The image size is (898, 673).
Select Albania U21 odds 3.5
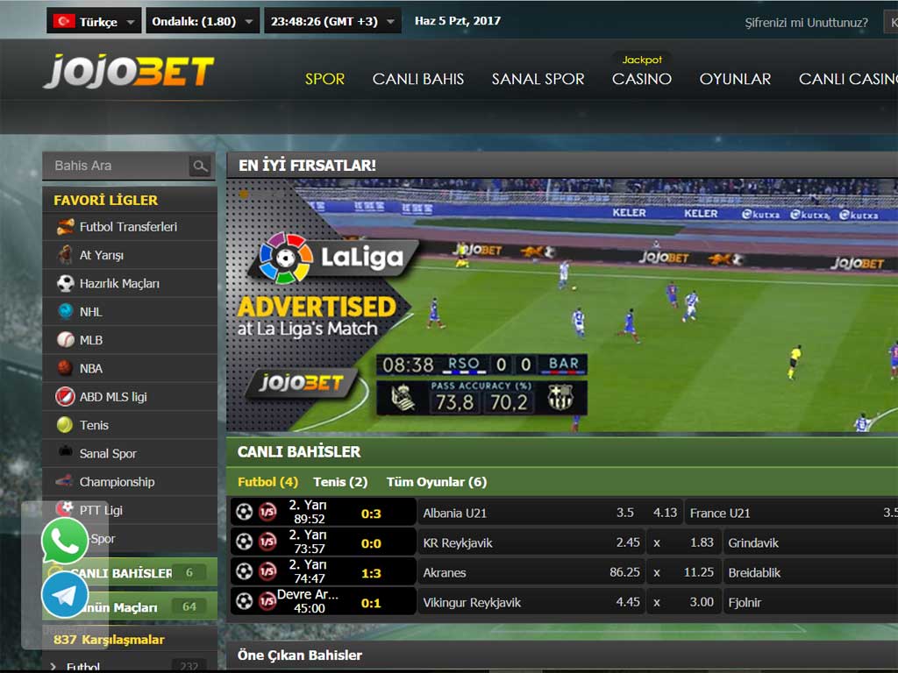click(x=624, y=513)
